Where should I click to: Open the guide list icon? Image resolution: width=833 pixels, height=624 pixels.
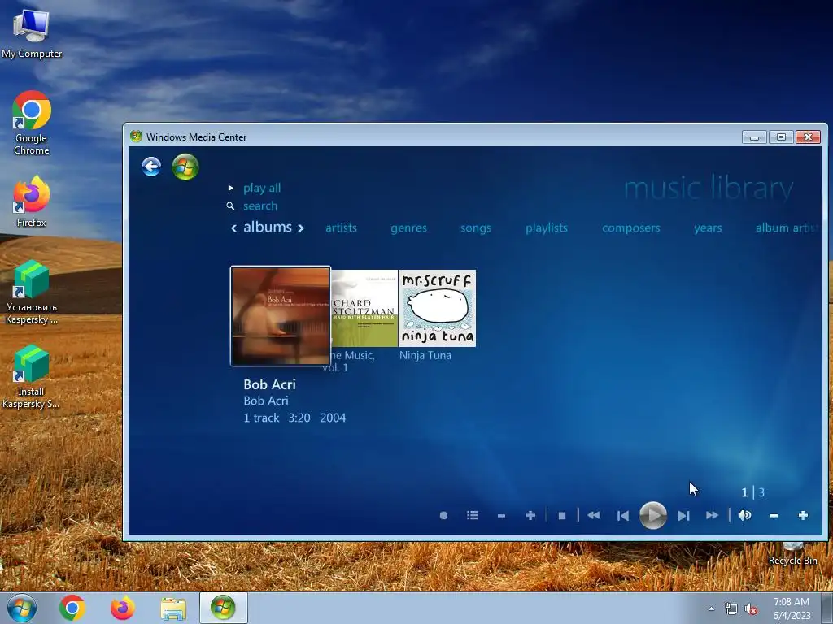tap(473, 515)
